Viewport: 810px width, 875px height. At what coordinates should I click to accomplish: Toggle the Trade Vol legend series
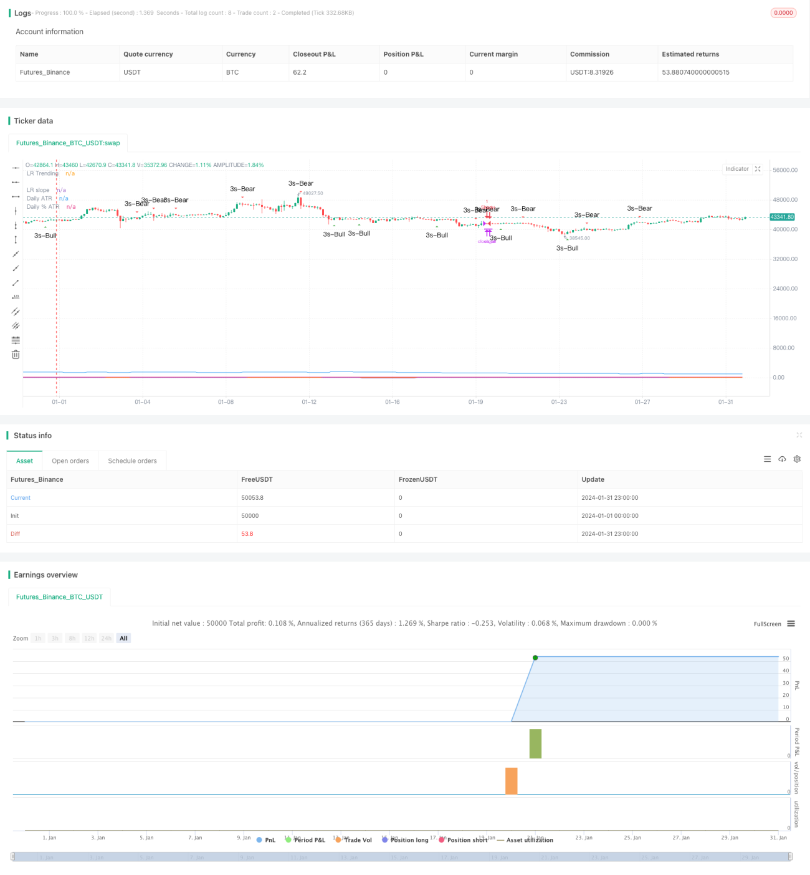pos(353,840)
